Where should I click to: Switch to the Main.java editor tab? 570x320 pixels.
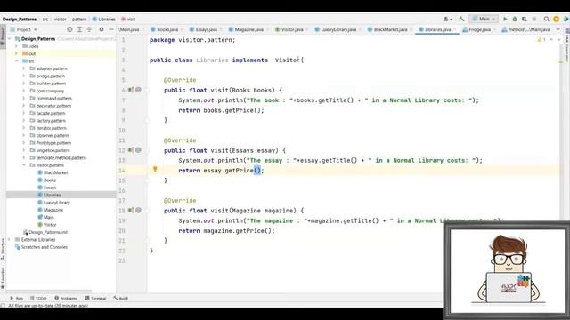coord(130,29)
